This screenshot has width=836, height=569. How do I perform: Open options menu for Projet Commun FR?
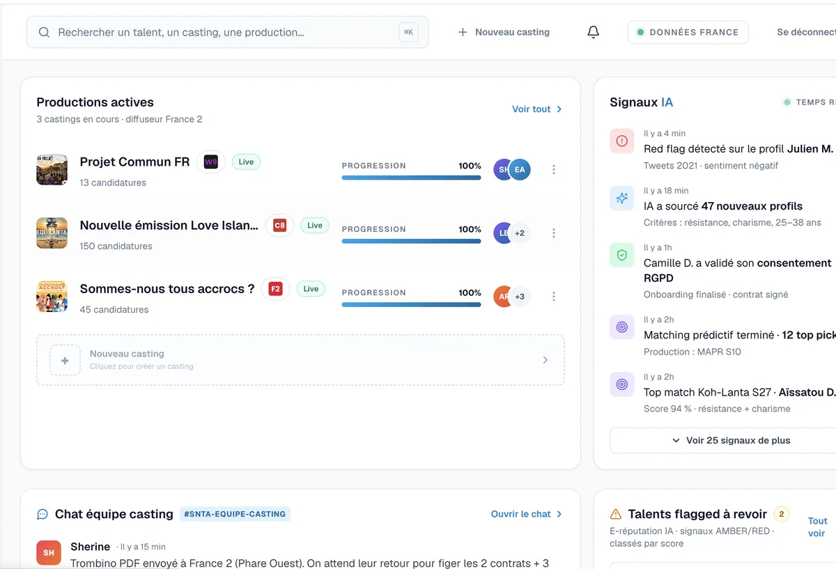[554, 170]
